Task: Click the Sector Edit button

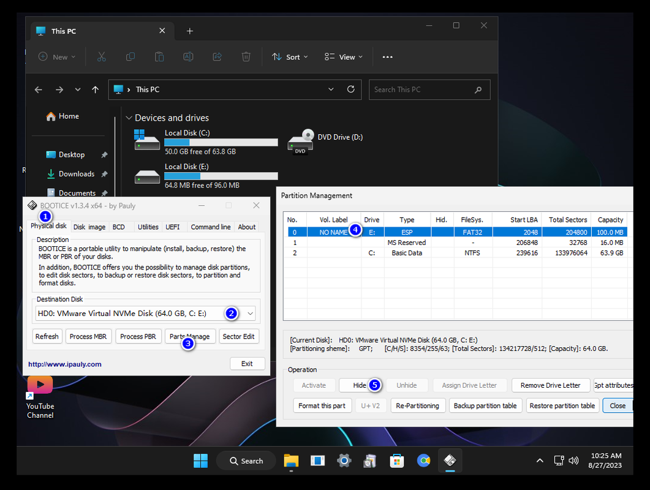Action: pyautogui.click(x=238, y=337)
